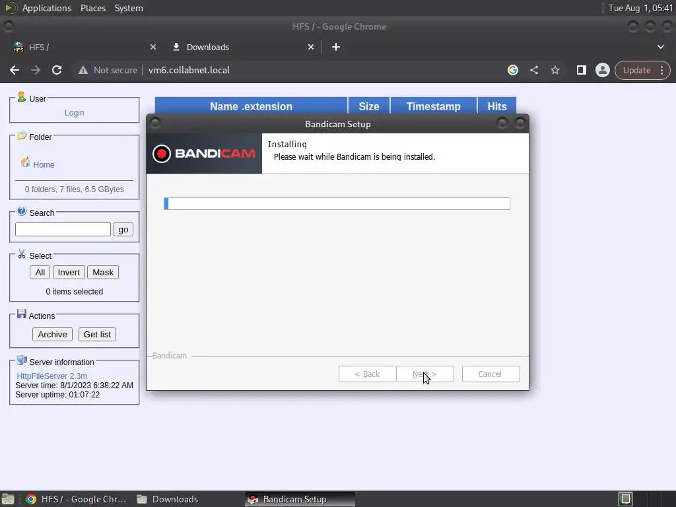Click the Login link
Screen dimensions: 676x507
(x=74, y=112)
